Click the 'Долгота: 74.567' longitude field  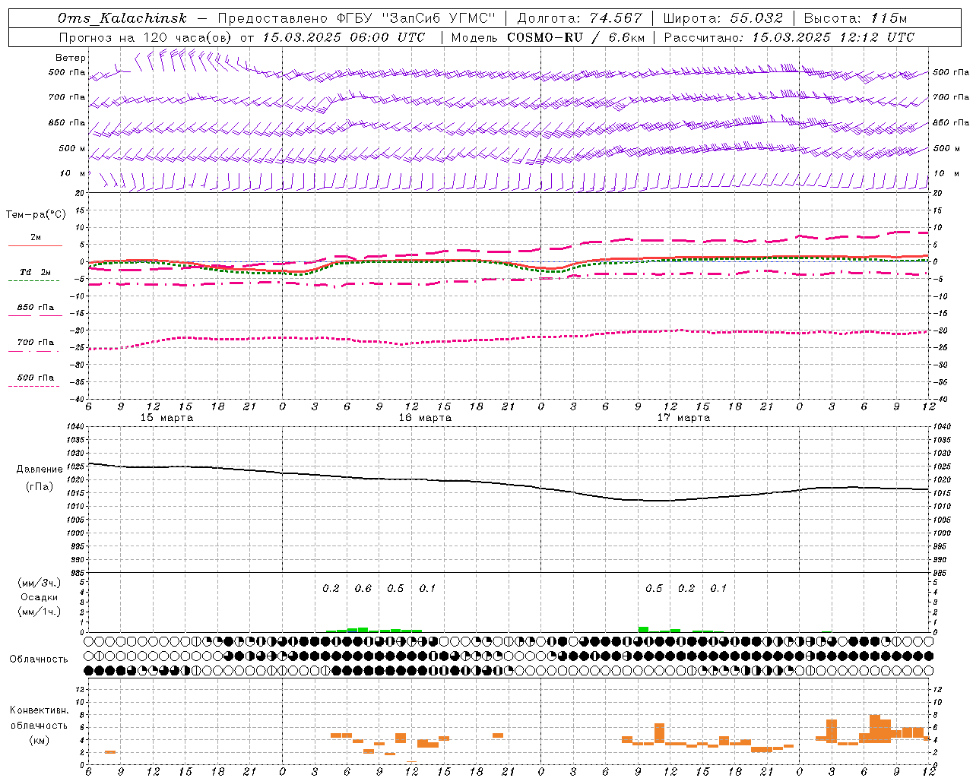click(x=580, y=18)
